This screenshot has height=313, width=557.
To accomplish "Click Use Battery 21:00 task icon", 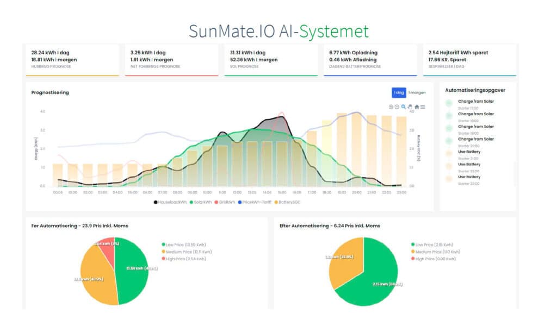I will point(449,154).
